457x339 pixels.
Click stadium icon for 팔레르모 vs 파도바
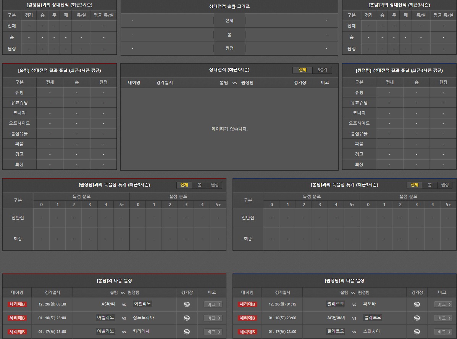[x=417, y=304]
